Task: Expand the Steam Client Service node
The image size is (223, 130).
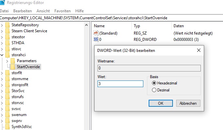Action: click(x=2, y=31)
